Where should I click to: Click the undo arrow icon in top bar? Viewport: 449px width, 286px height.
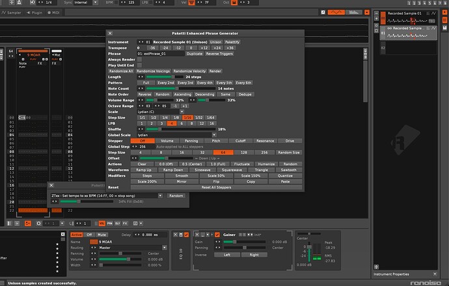coord(33,3)
